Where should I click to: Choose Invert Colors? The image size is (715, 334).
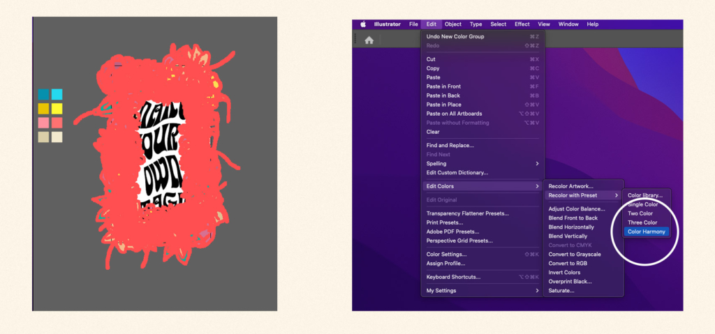click(x=584, y=273)
